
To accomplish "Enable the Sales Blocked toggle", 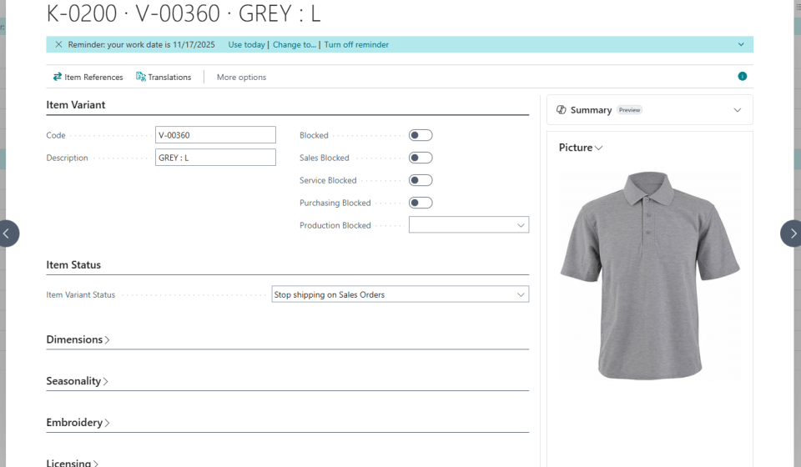I will [421, 158].
